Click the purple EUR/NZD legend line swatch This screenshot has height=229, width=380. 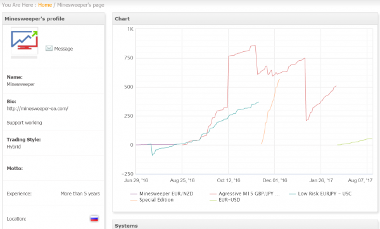coord(134,194)
